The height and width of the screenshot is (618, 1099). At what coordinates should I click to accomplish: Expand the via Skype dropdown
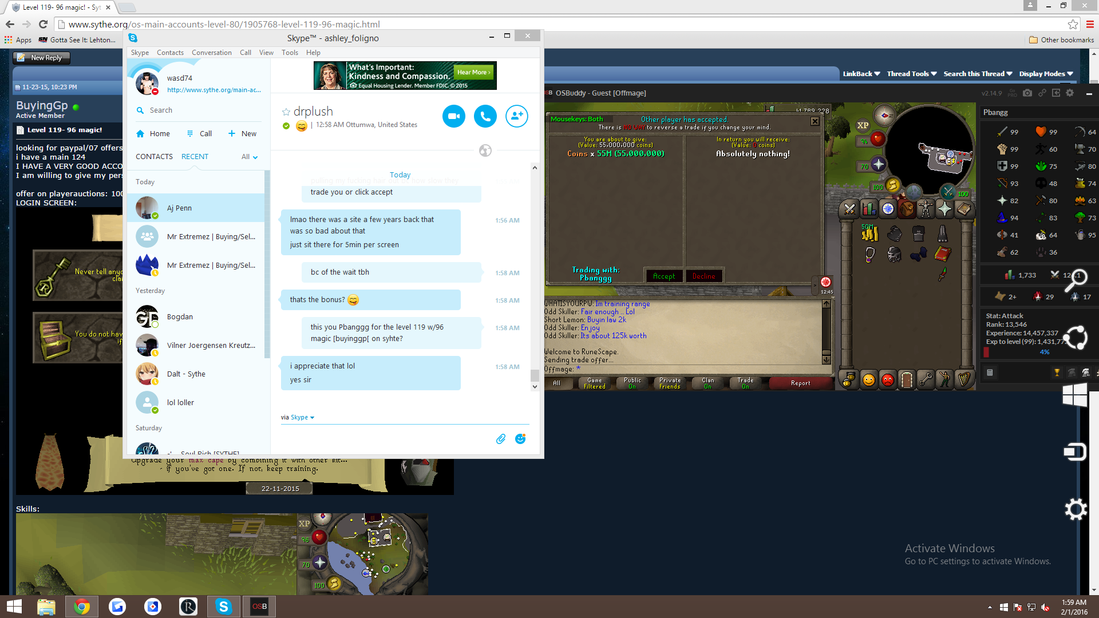pyautogui.click(x=302, y=418)
